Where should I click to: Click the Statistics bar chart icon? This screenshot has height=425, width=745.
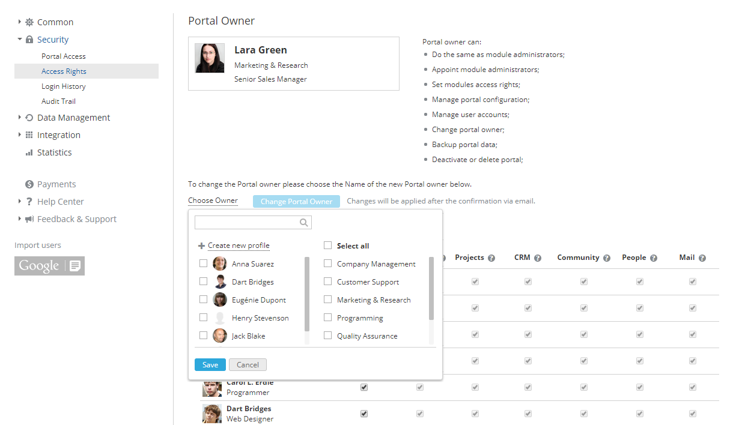tap(29, 152)
